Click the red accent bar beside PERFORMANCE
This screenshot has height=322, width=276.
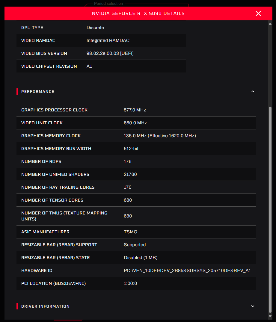pyautogui.click(x=17, y=91)
